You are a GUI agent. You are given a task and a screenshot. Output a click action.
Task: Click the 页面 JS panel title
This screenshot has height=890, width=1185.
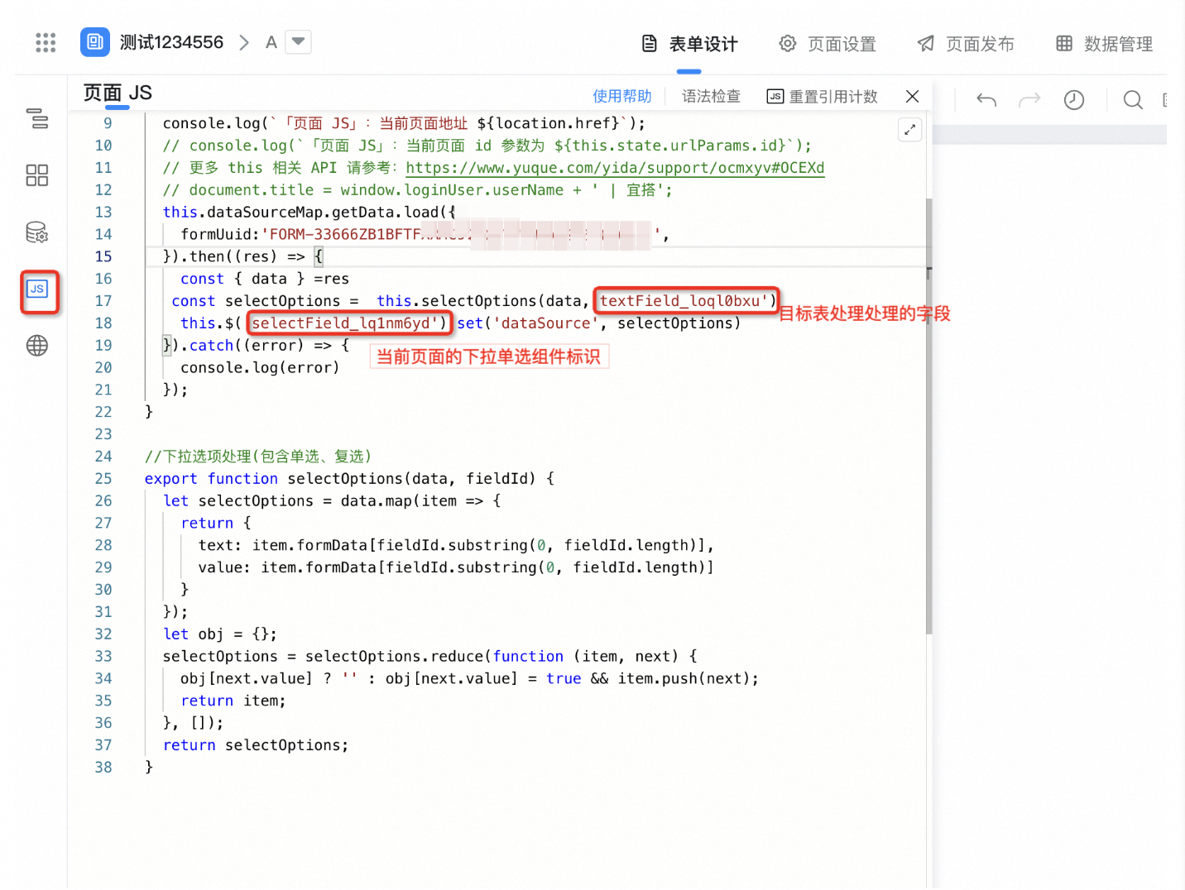pyautogui.click(x=118, y=93)
